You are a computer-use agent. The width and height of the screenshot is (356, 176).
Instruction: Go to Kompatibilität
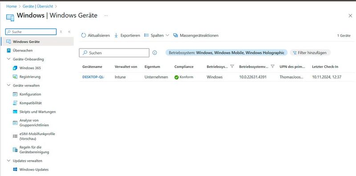(31, 103)
